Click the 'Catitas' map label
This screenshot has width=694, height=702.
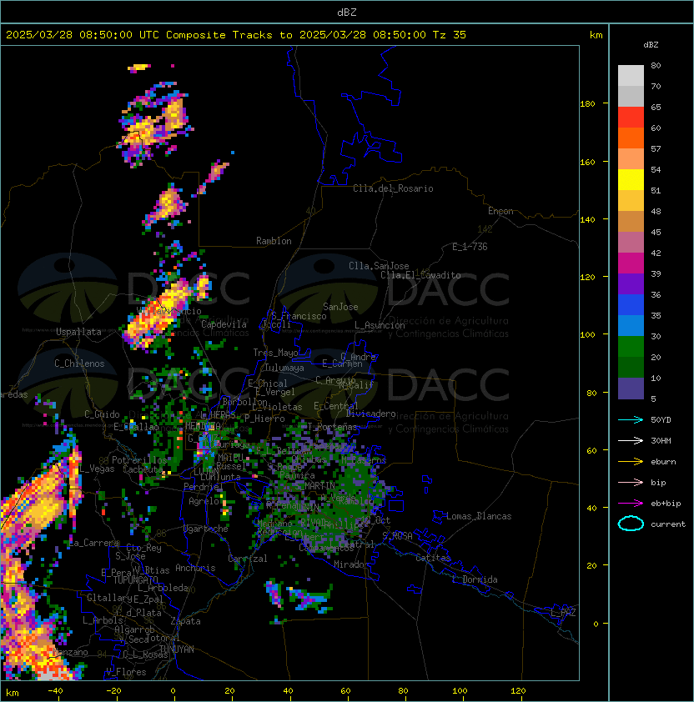(433, 558)
